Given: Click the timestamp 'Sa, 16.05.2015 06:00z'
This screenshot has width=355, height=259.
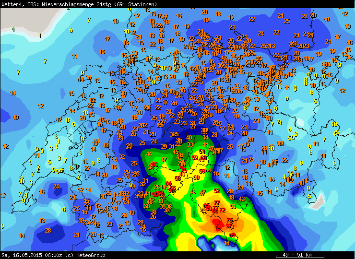Looking at the screenshot, I should (32, 255).
